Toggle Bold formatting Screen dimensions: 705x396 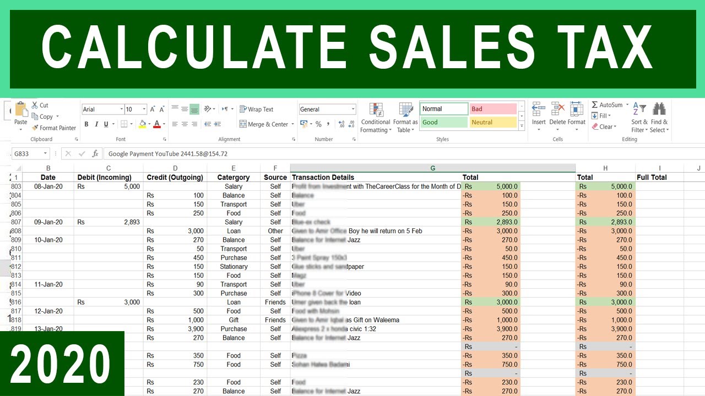click(x=86, y=124)
